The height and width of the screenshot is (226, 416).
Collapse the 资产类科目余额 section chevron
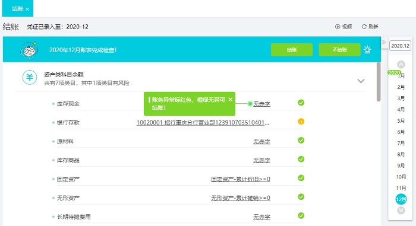[361, 81]
